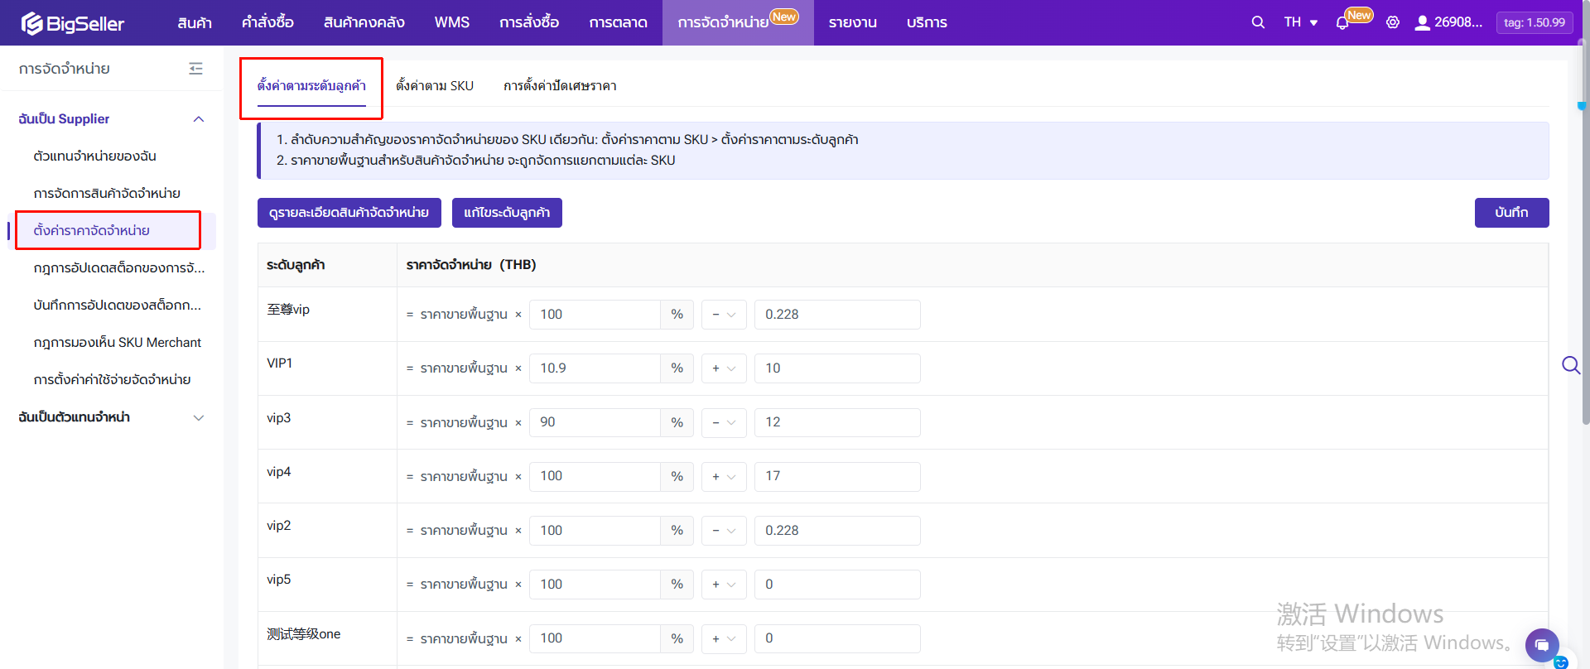Click the บันทึก save button
This screenshot has width=1590, height=669.
1511,213
